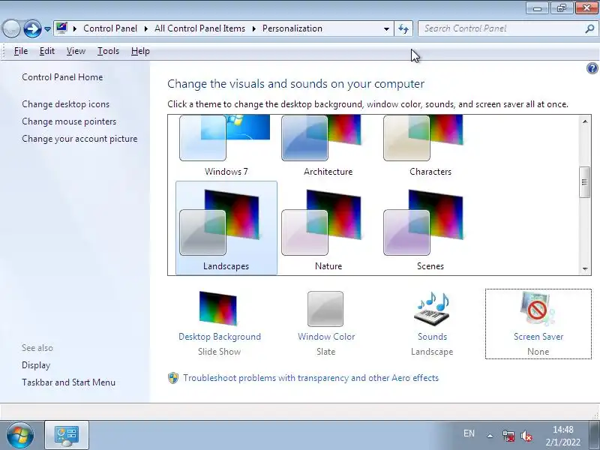Open the Windows Start button
Viewport: 600px width, 450px height.
coord(20,435)
